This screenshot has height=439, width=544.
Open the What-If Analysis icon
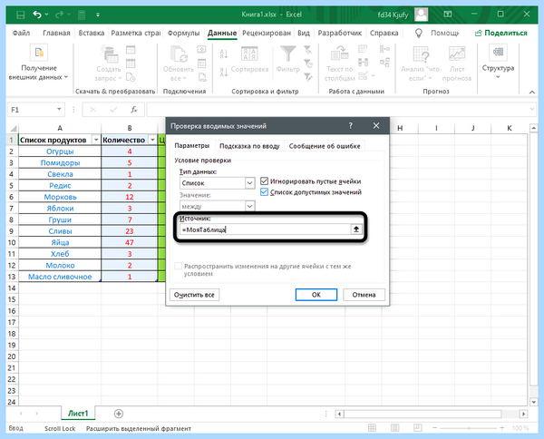pyautogui.click(x=421, y=54)
